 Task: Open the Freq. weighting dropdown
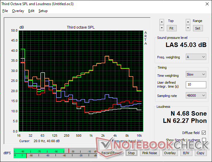coord(196,57)
